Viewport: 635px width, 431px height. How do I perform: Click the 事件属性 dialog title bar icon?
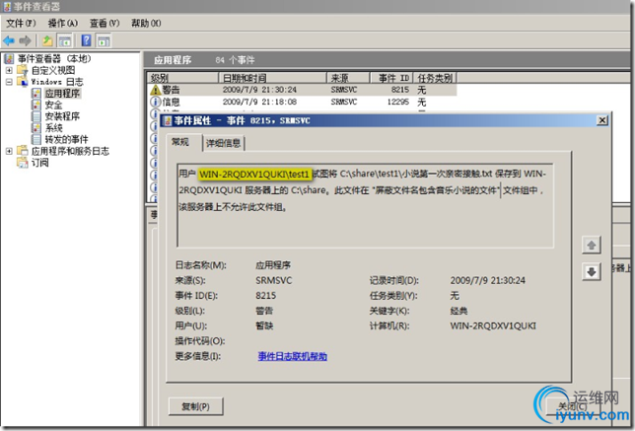point(168,120)
